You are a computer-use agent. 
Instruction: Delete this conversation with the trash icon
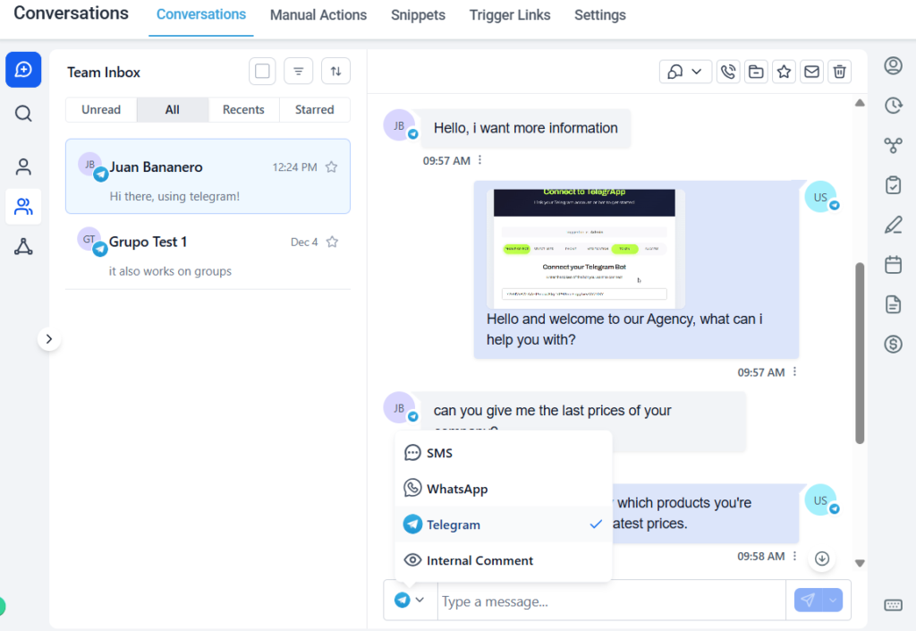coord(839,72)
